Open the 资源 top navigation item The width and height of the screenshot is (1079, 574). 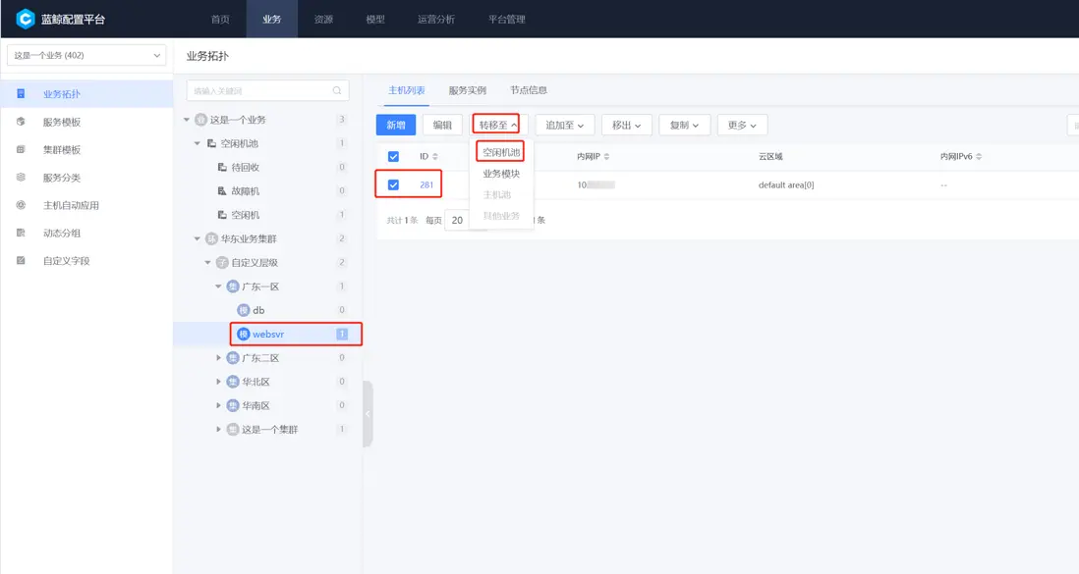coord(323,20)
